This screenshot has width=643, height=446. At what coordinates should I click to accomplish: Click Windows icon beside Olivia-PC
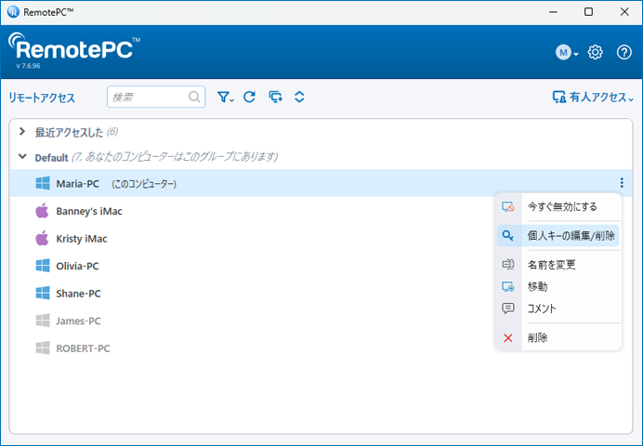coord(43,266)
